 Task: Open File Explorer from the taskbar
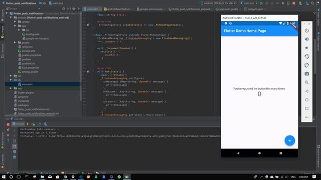(x=42, y=176)
